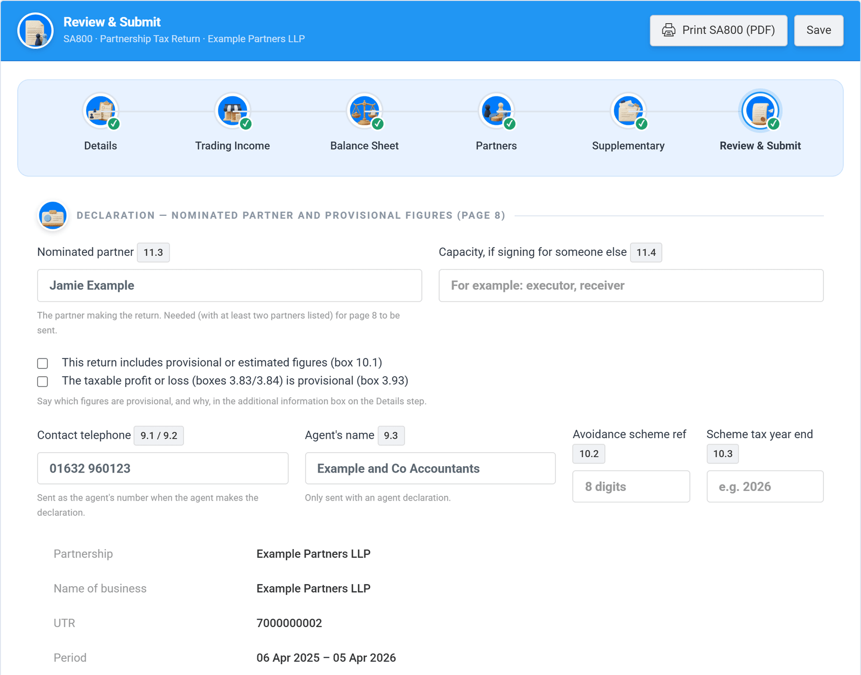Image resolution: width=861 pixels, height=675 pixels.
Task: Click the 10.3 box badge
Action: [x=723, y=454]
